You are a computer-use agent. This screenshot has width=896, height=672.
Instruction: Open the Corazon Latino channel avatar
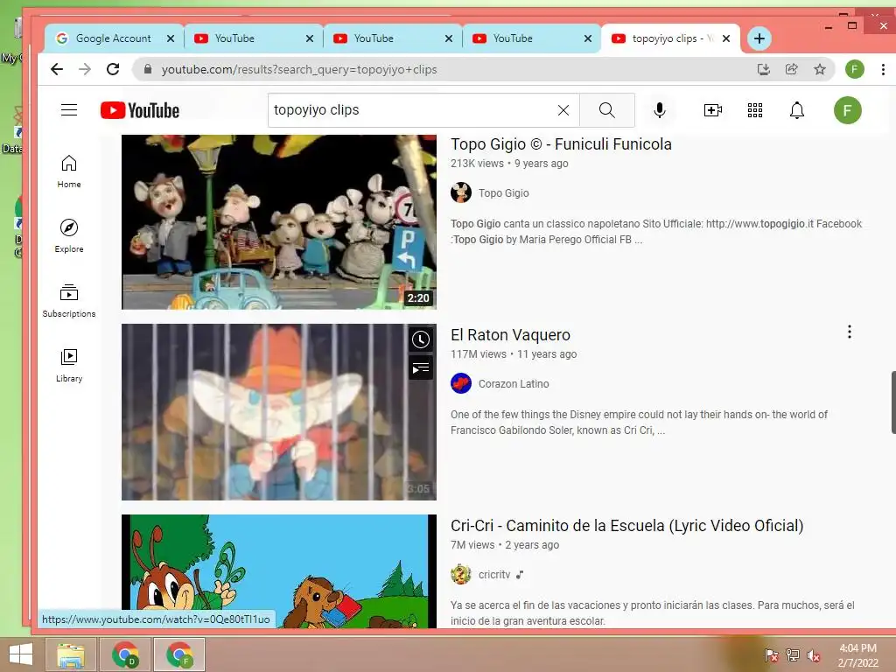pos(461,383)
